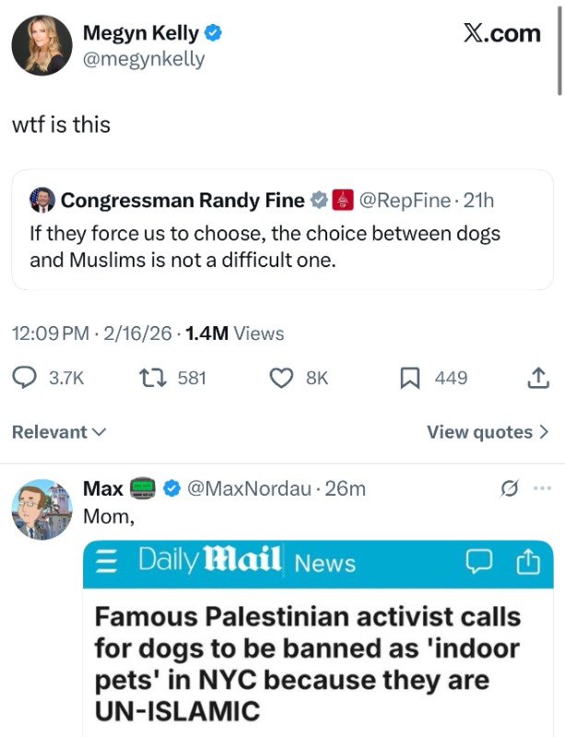The image size is (565, 737).
Task: Click the Daily Mail article headline
Action: point(307,663)
